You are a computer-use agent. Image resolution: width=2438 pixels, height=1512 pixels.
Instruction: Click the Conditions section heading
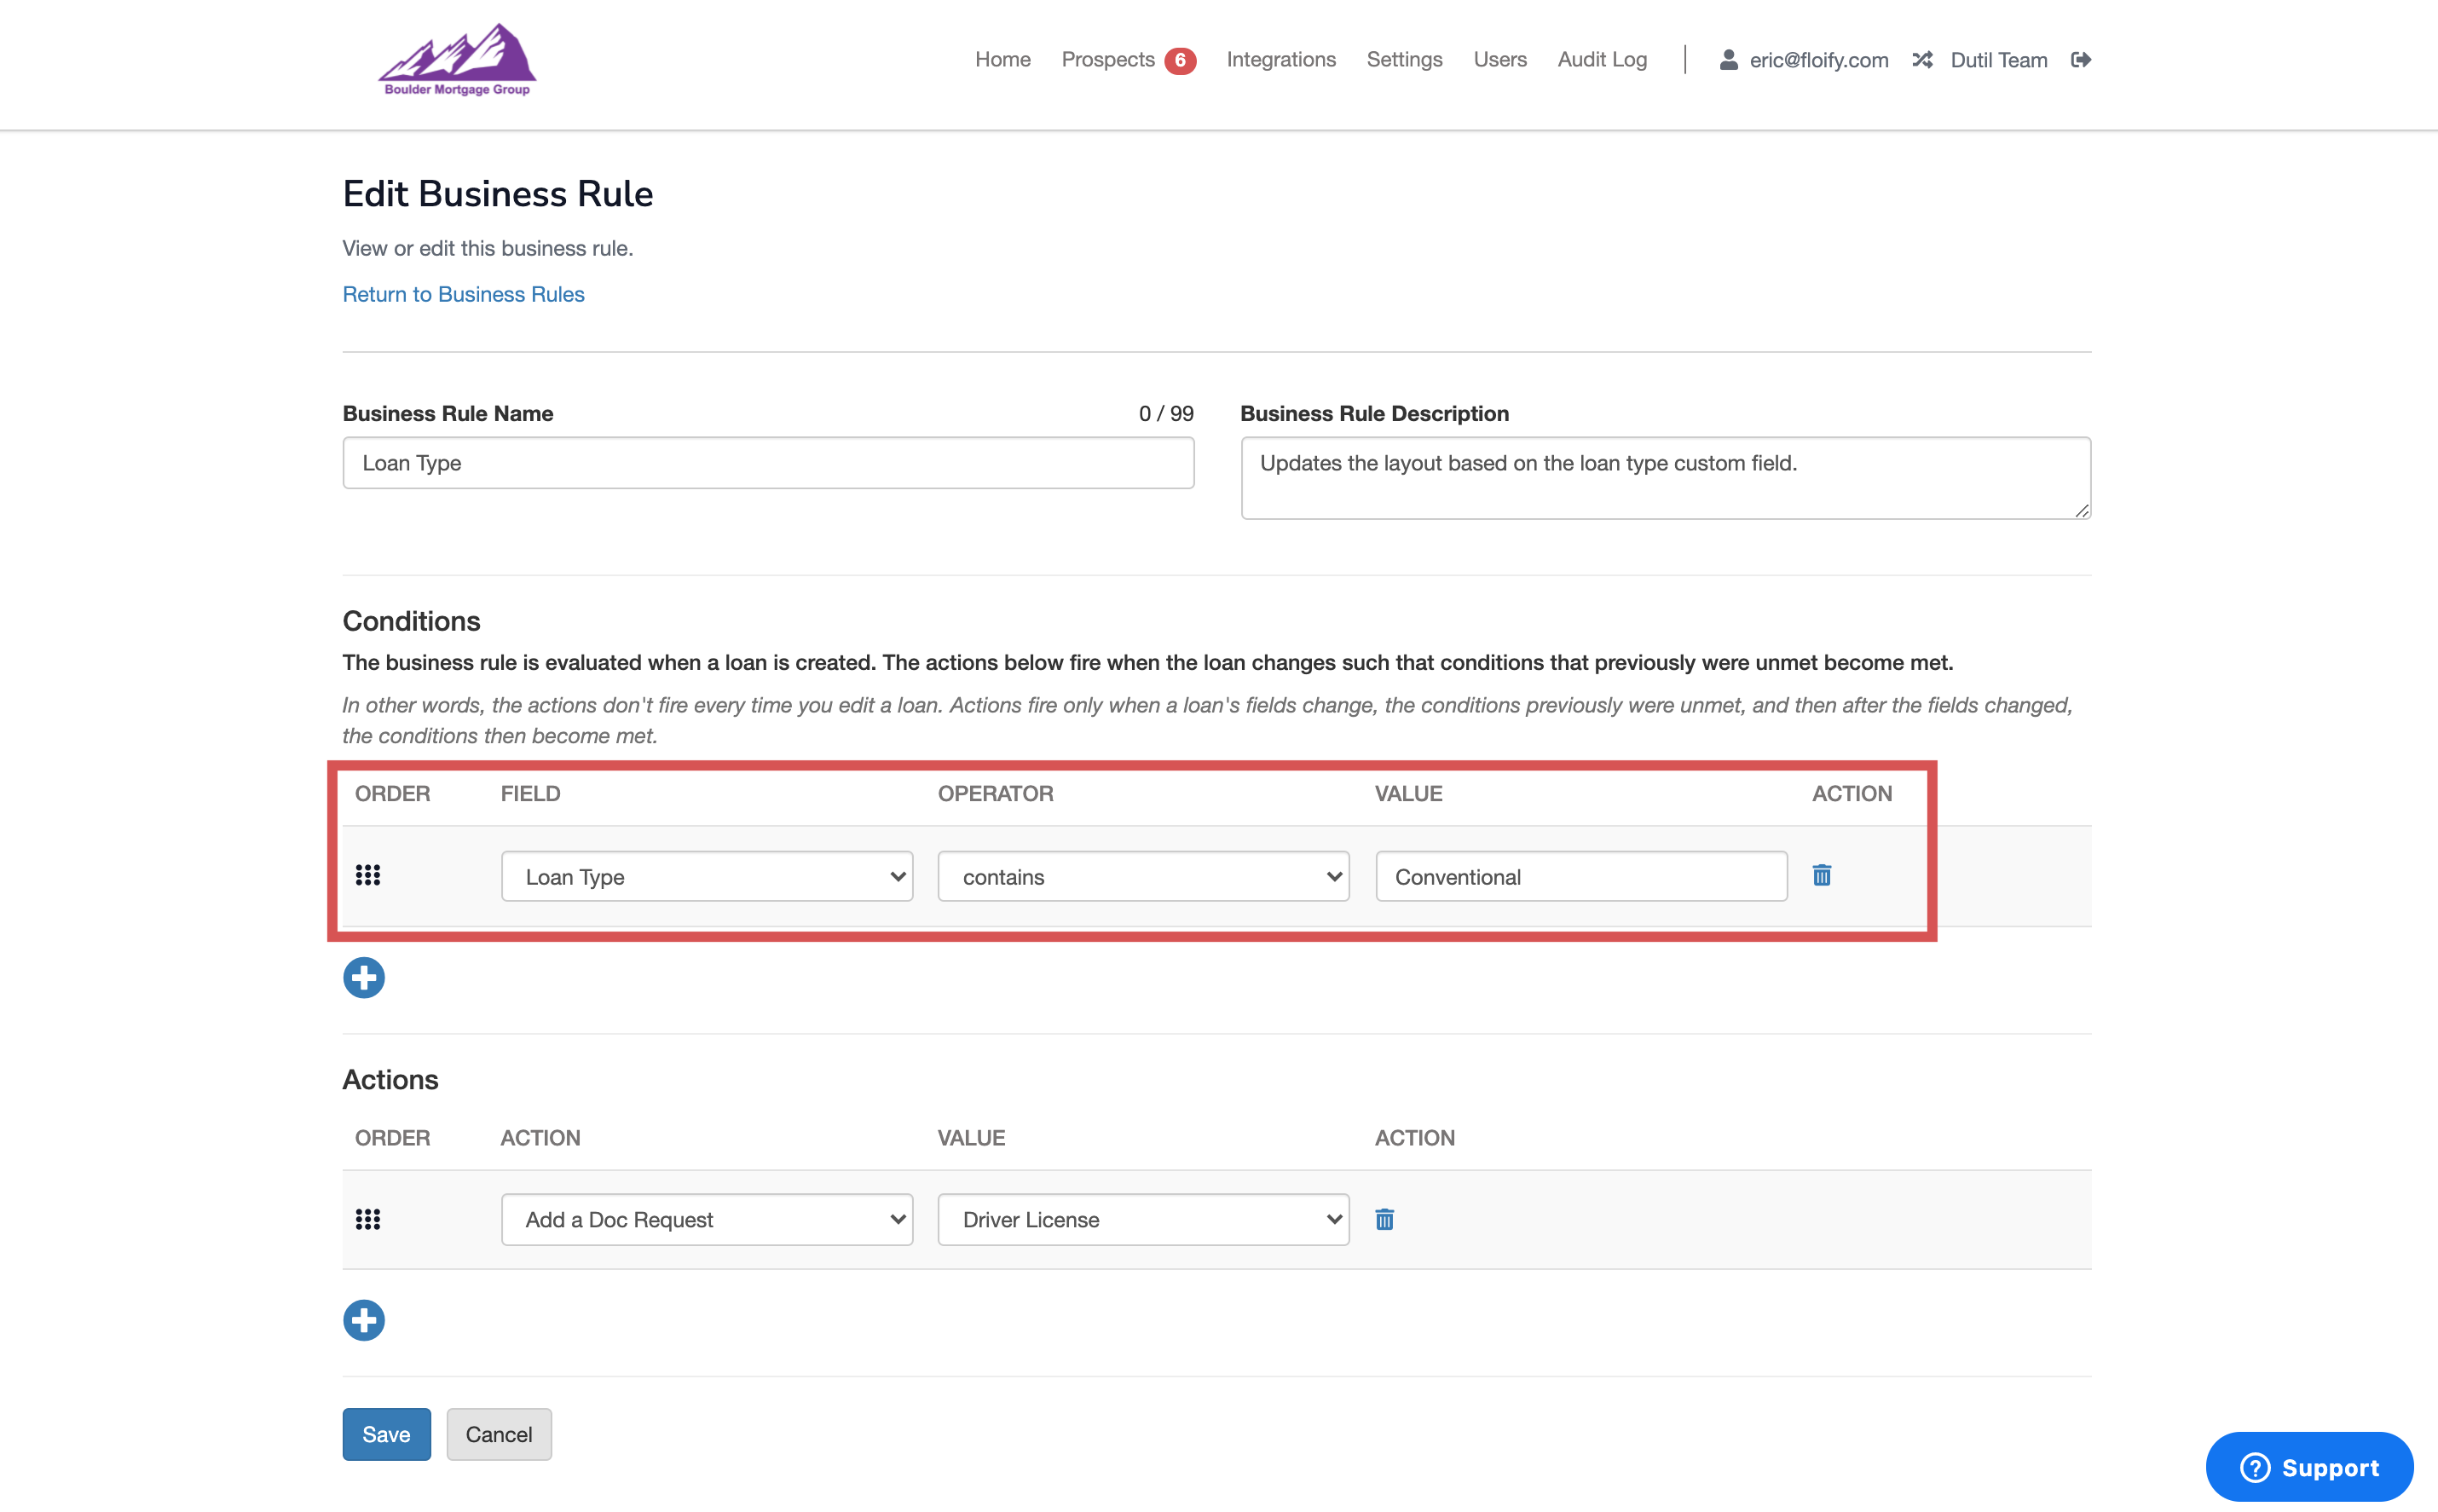pos(411,621)
